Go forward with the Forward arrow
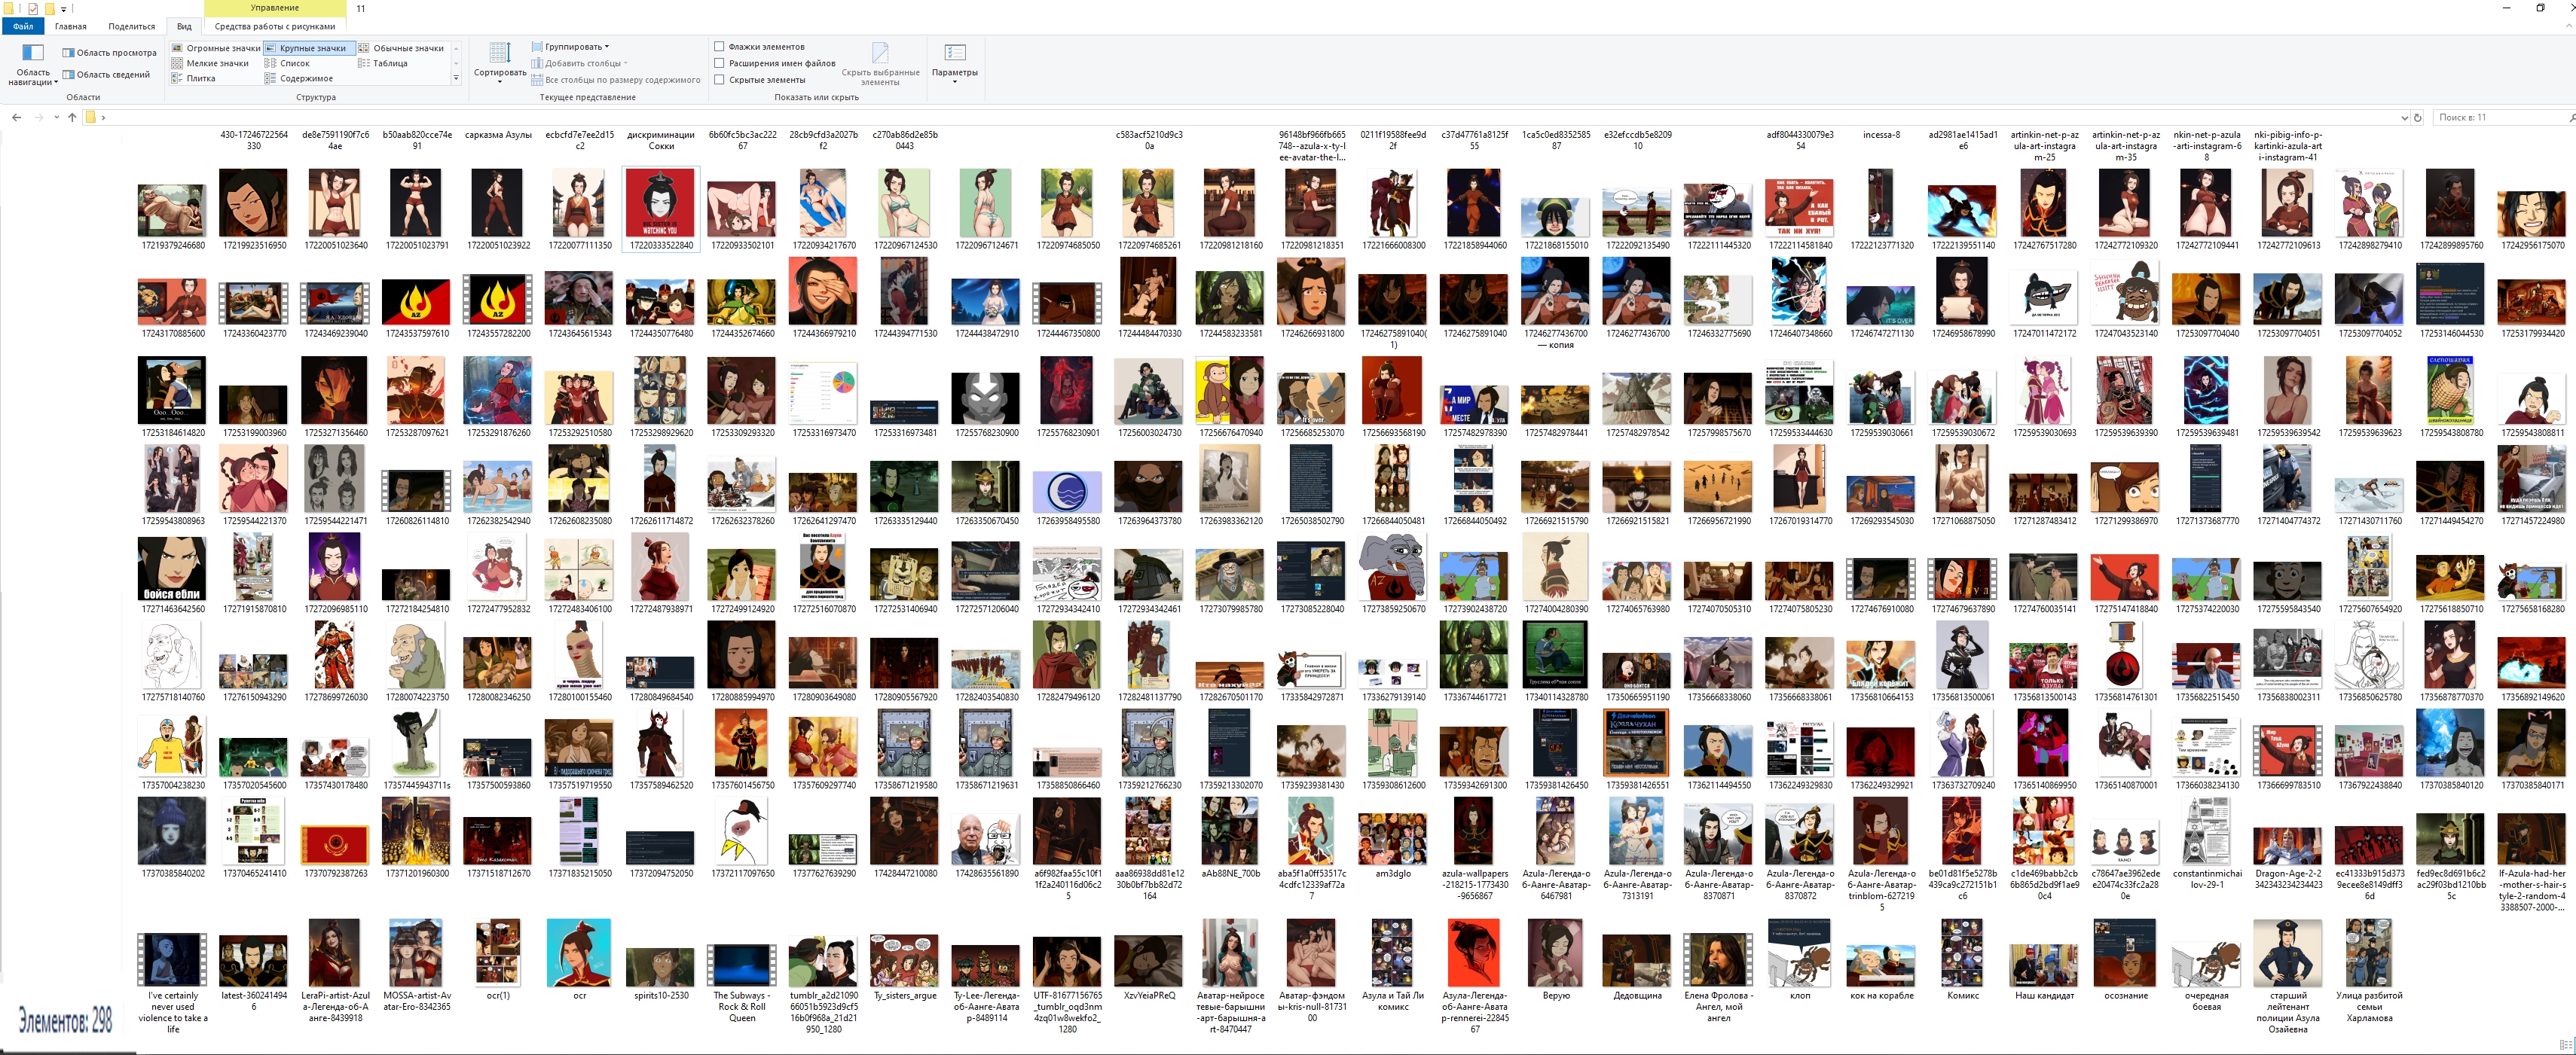The height and width of the screenshot is (1055, 2576). click(39, 118)
